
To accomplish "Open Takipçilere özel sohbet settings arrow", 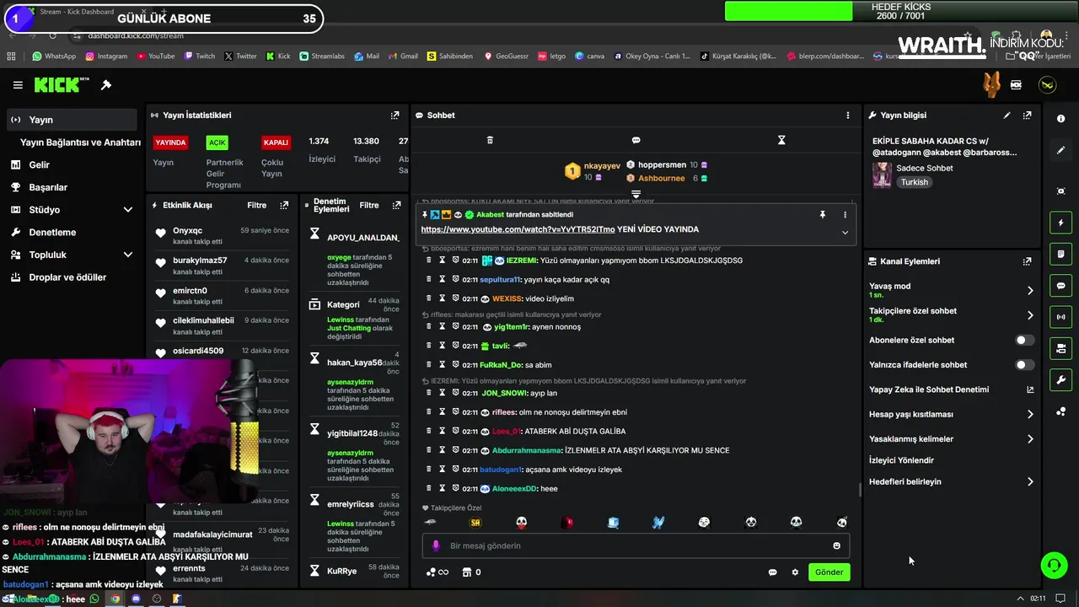I will [1030, 315].
